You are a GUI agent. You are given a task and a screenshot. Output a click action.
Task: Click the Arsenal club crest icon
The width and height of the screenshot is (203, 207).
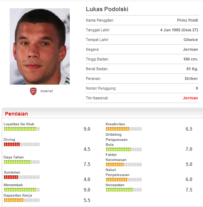[x=33, y=91]
